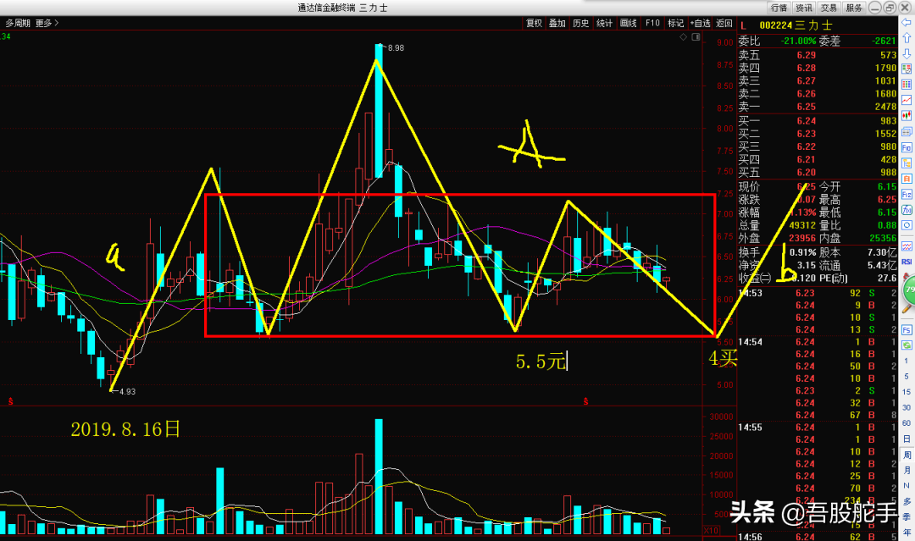Switch to the 5-minute period
Screen dimensions: 915x541
pos(907,377)
